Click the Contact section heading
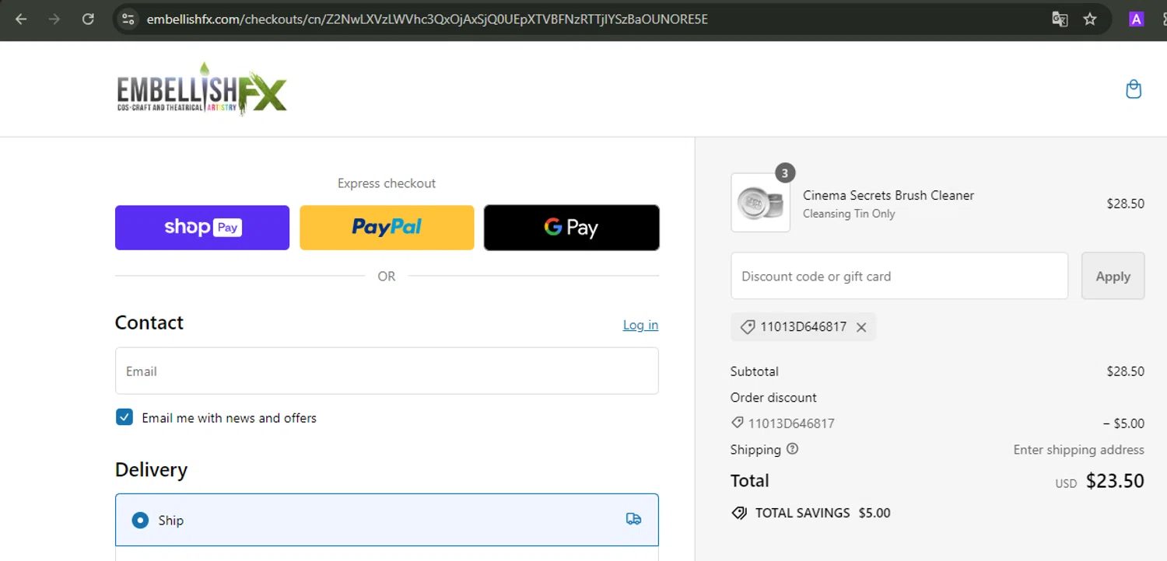The width and height of the screenshot is (1167, 561). [149, 322]
